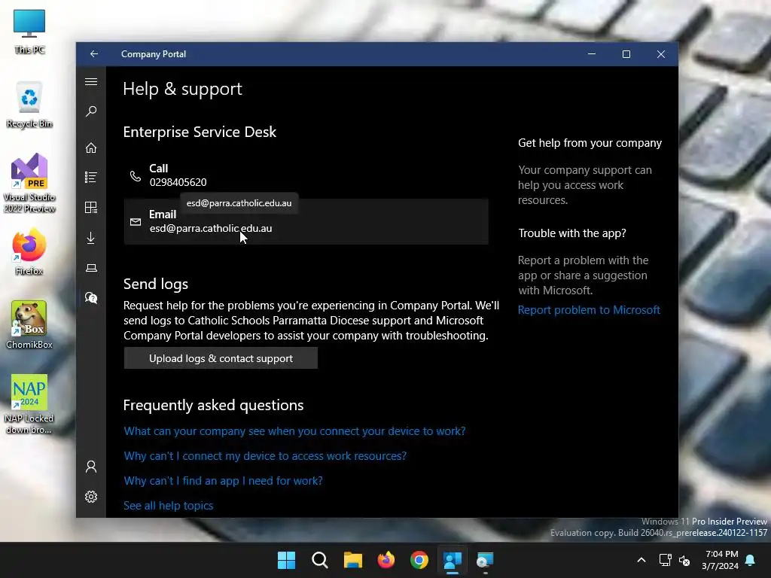
Task: Click Get help from your company heading
Action: [x=590, y=143]
